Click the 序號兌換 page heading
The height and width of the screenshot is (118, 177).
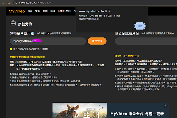click(x=25, y=24)
